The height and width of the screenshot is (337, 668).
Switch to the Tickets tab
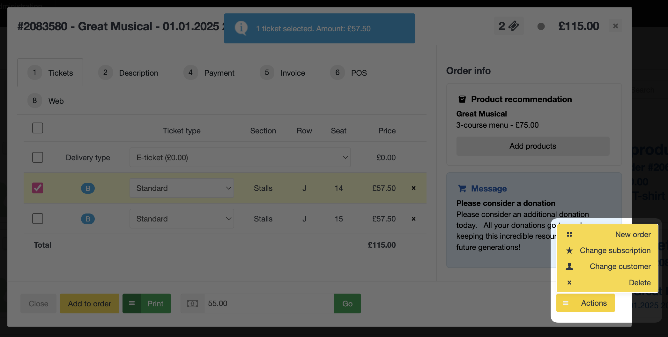click(x=50, y=73)
